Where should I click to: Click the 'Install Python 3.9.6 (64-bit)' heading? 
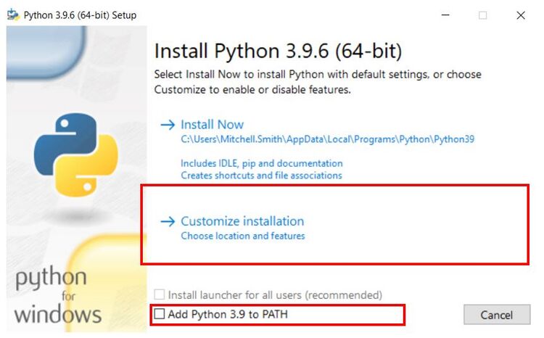click(278, 52)
